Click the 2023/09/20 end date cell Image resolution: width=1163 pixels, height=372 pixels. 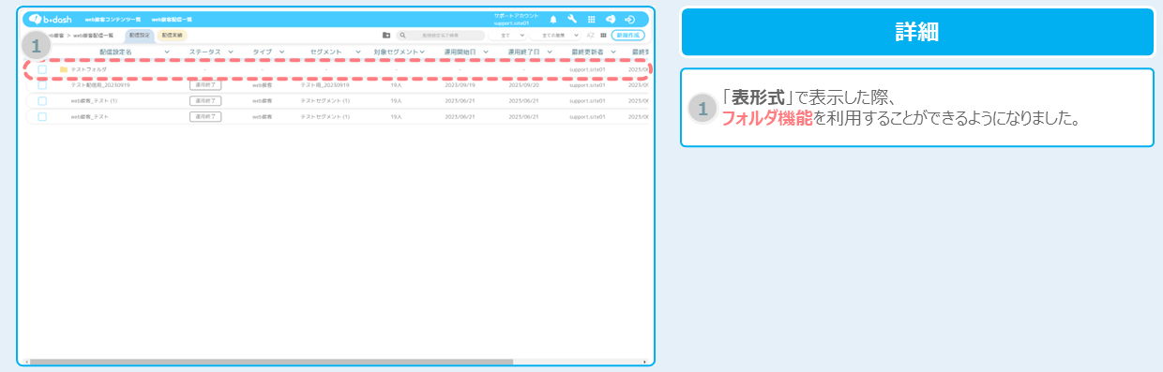click(x=523, y=84)
